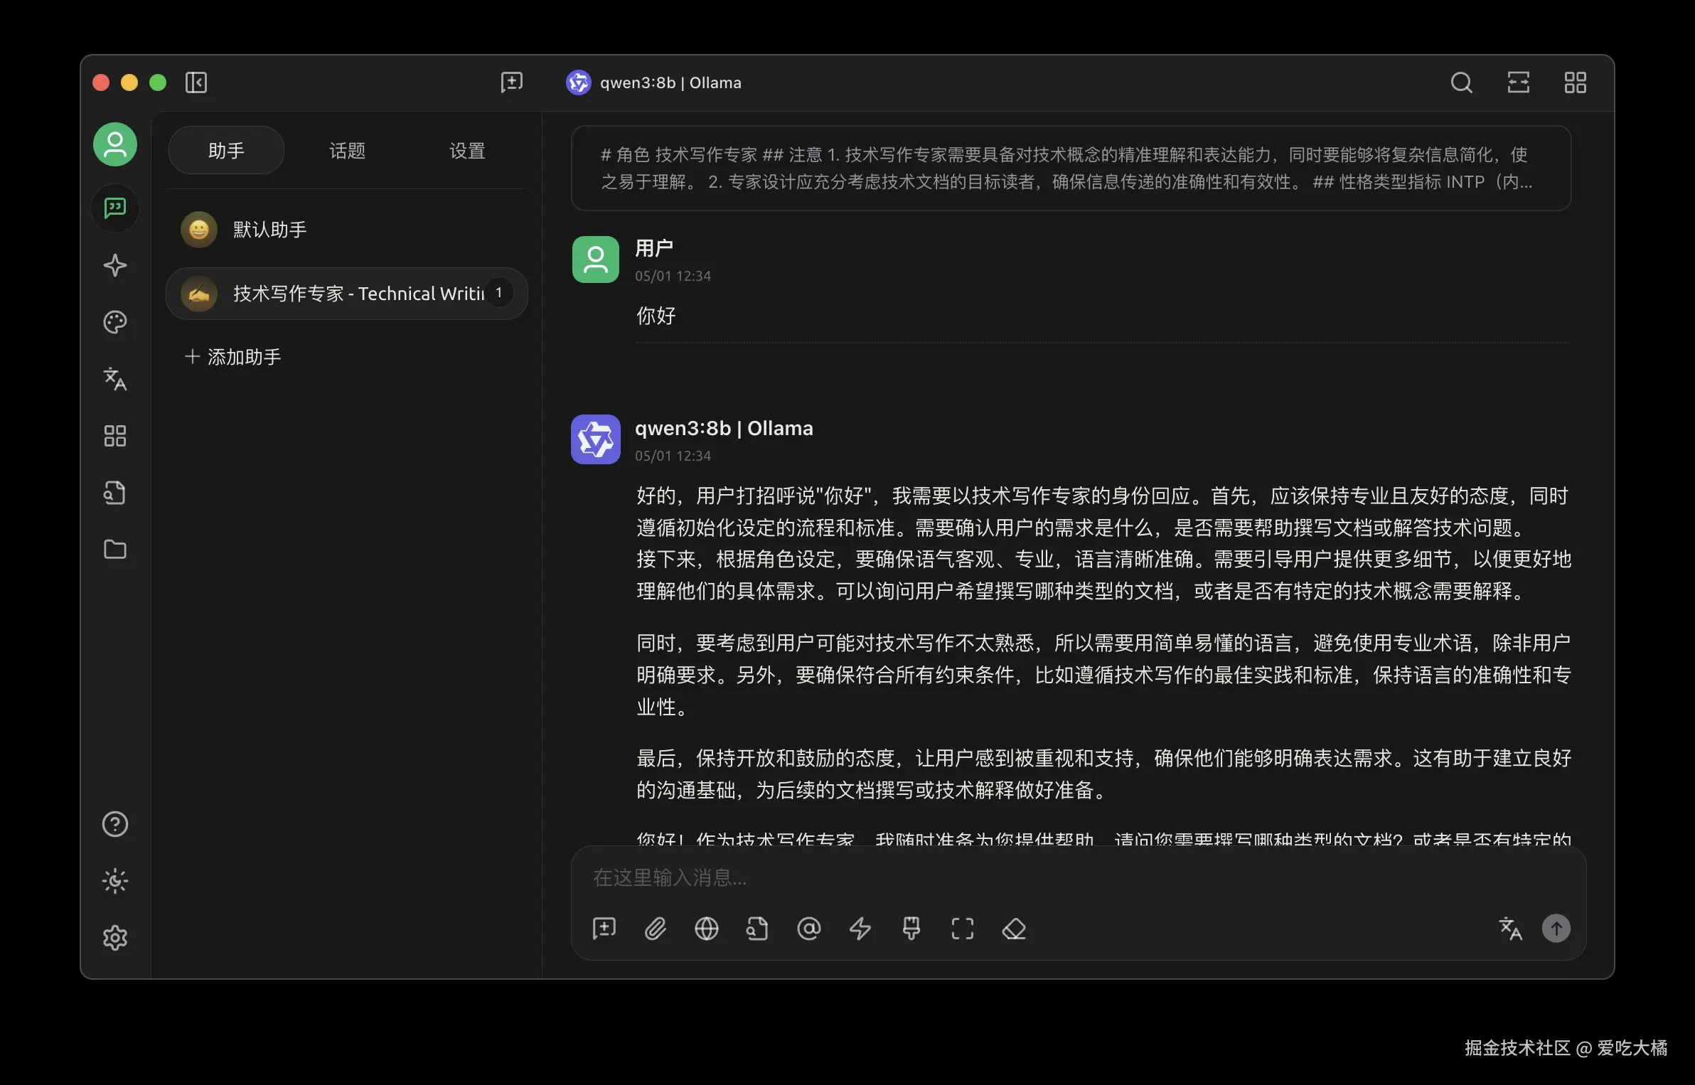This screenshot has height=1085, width=1695.
Task: Click the message input field
Action: pyautogui.click(x=995, y=878)
